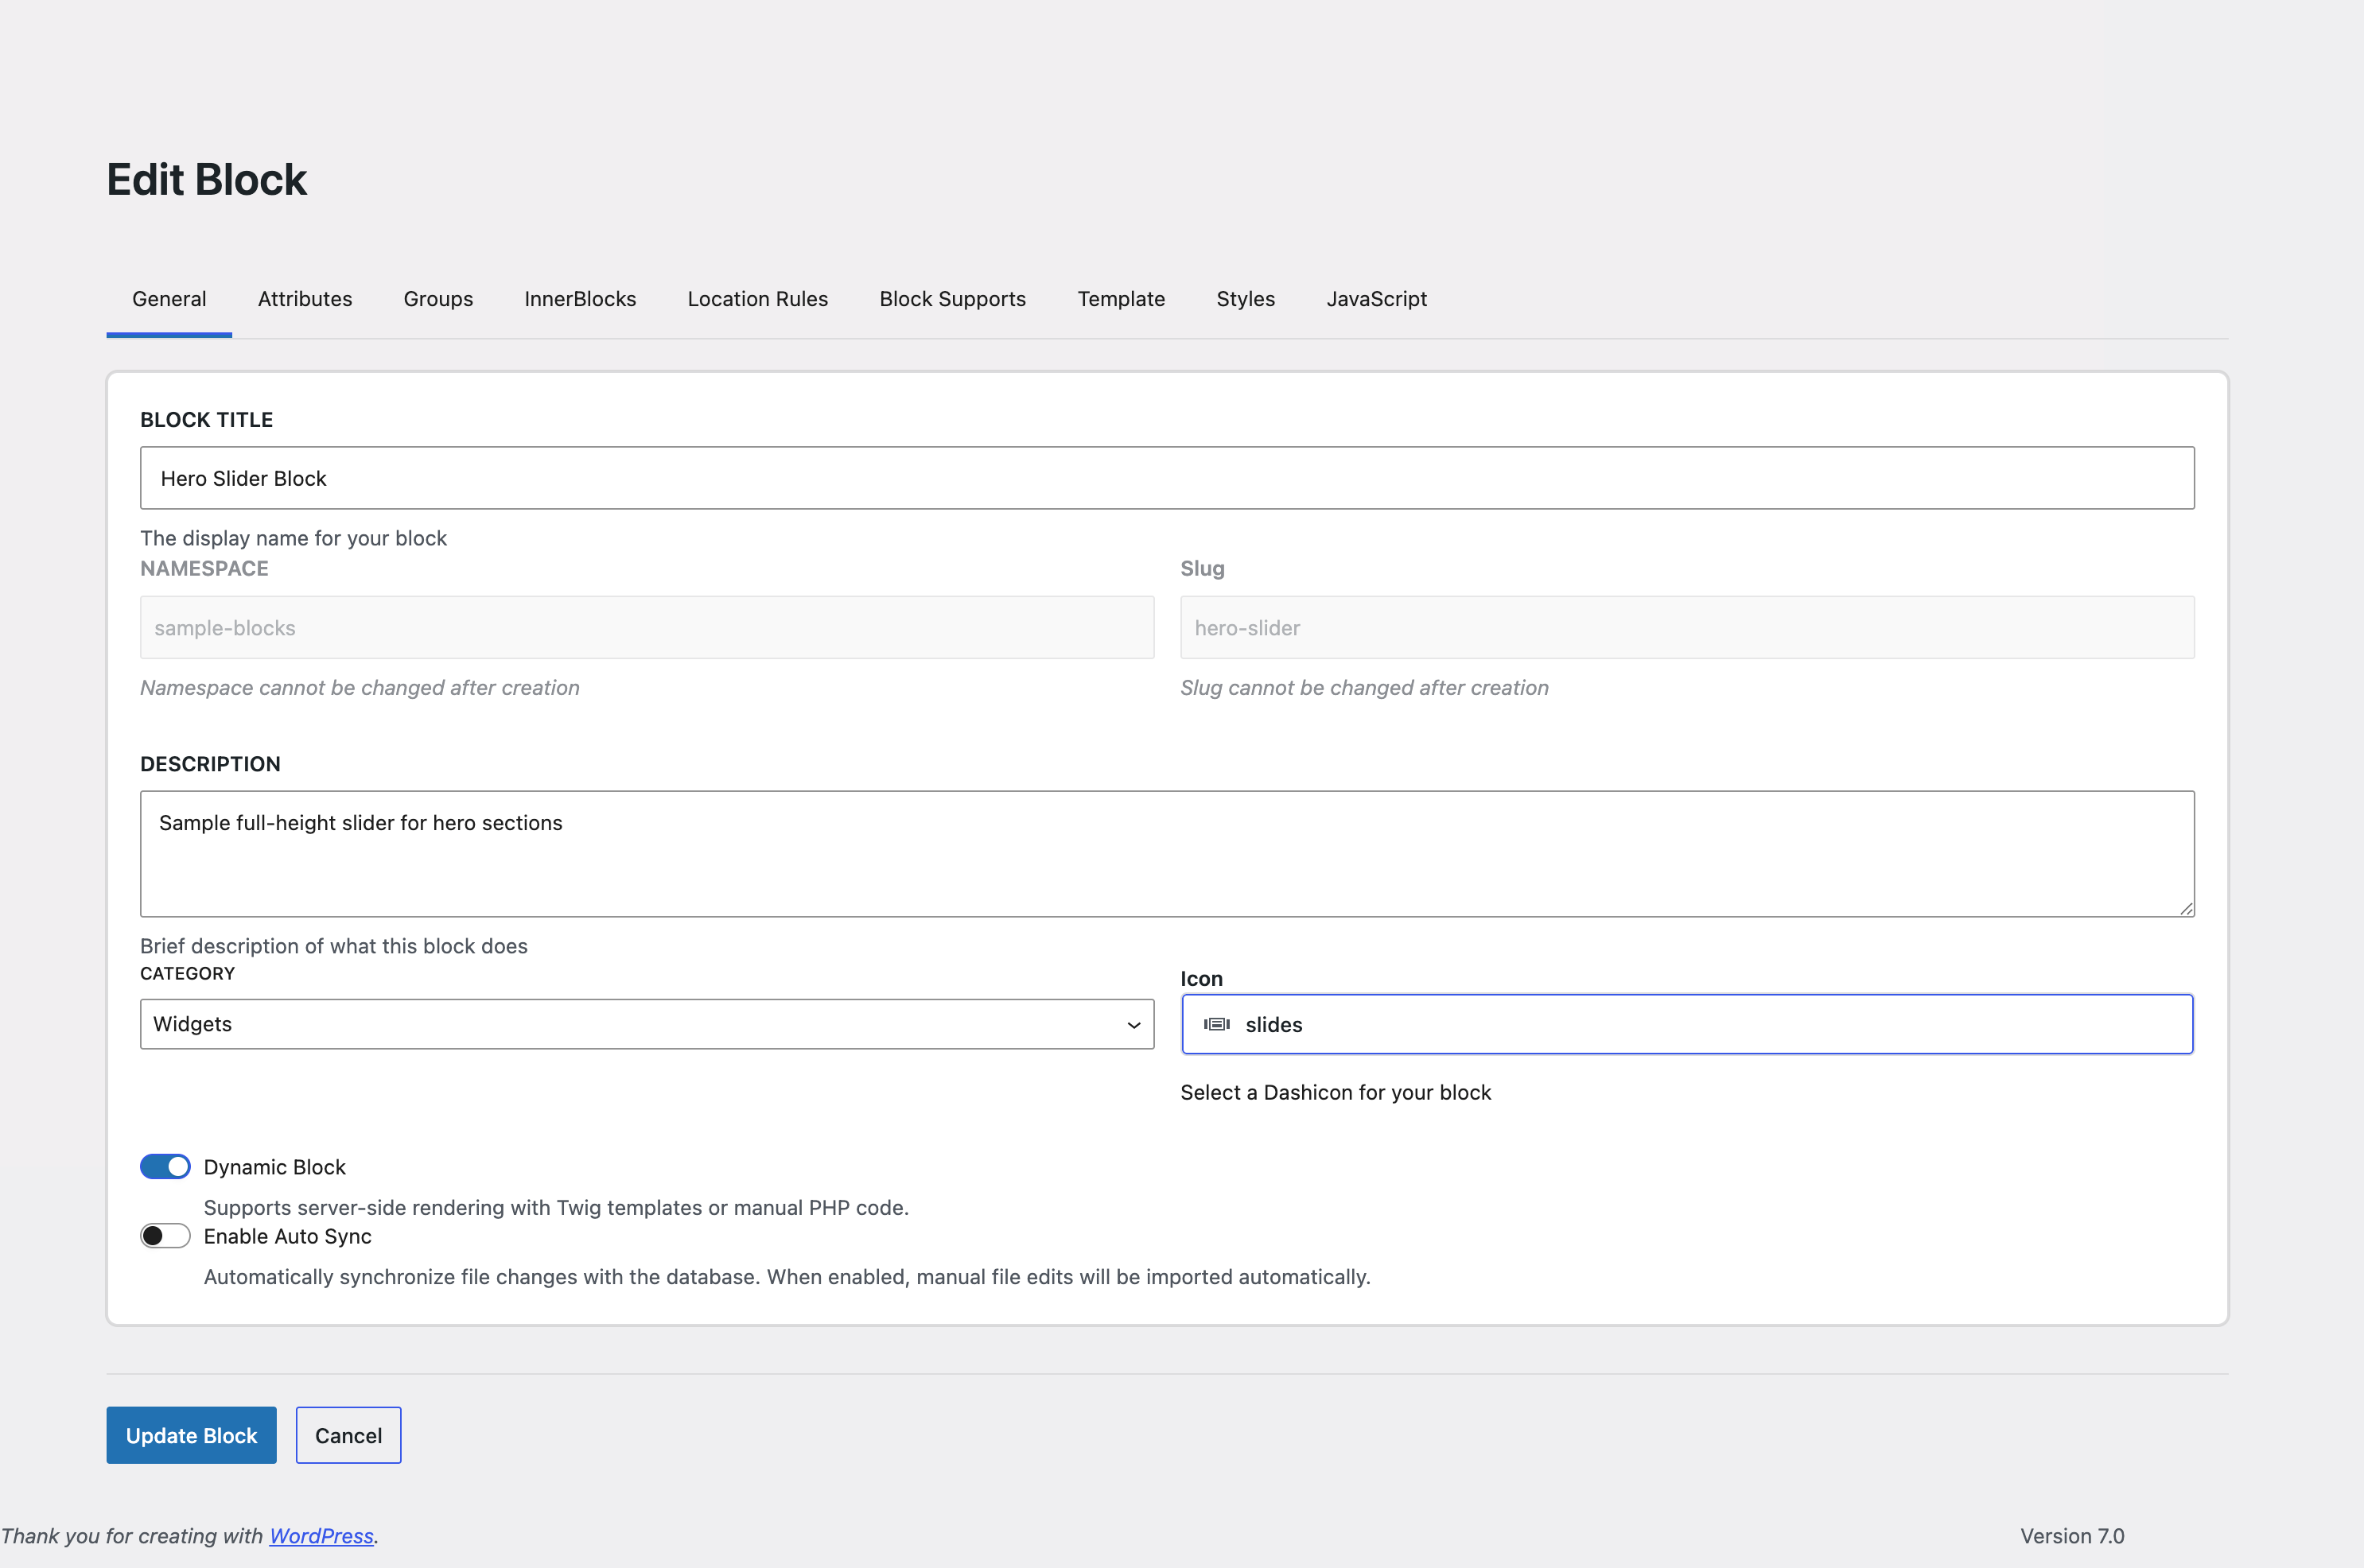Image resolution: width=2364 pixels, height=1568 pixels.
Task: Click the disabled Slug field
Action: tap(1687, 628)
